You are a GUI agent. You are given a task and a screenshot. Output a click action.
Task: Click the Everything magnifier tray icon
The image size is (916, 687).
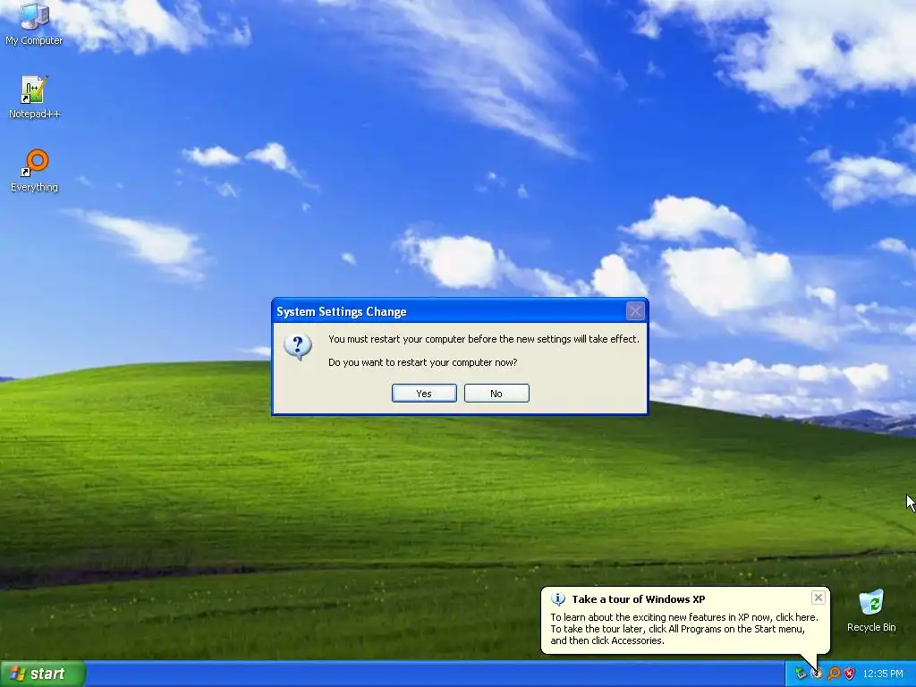coord(833,674)
